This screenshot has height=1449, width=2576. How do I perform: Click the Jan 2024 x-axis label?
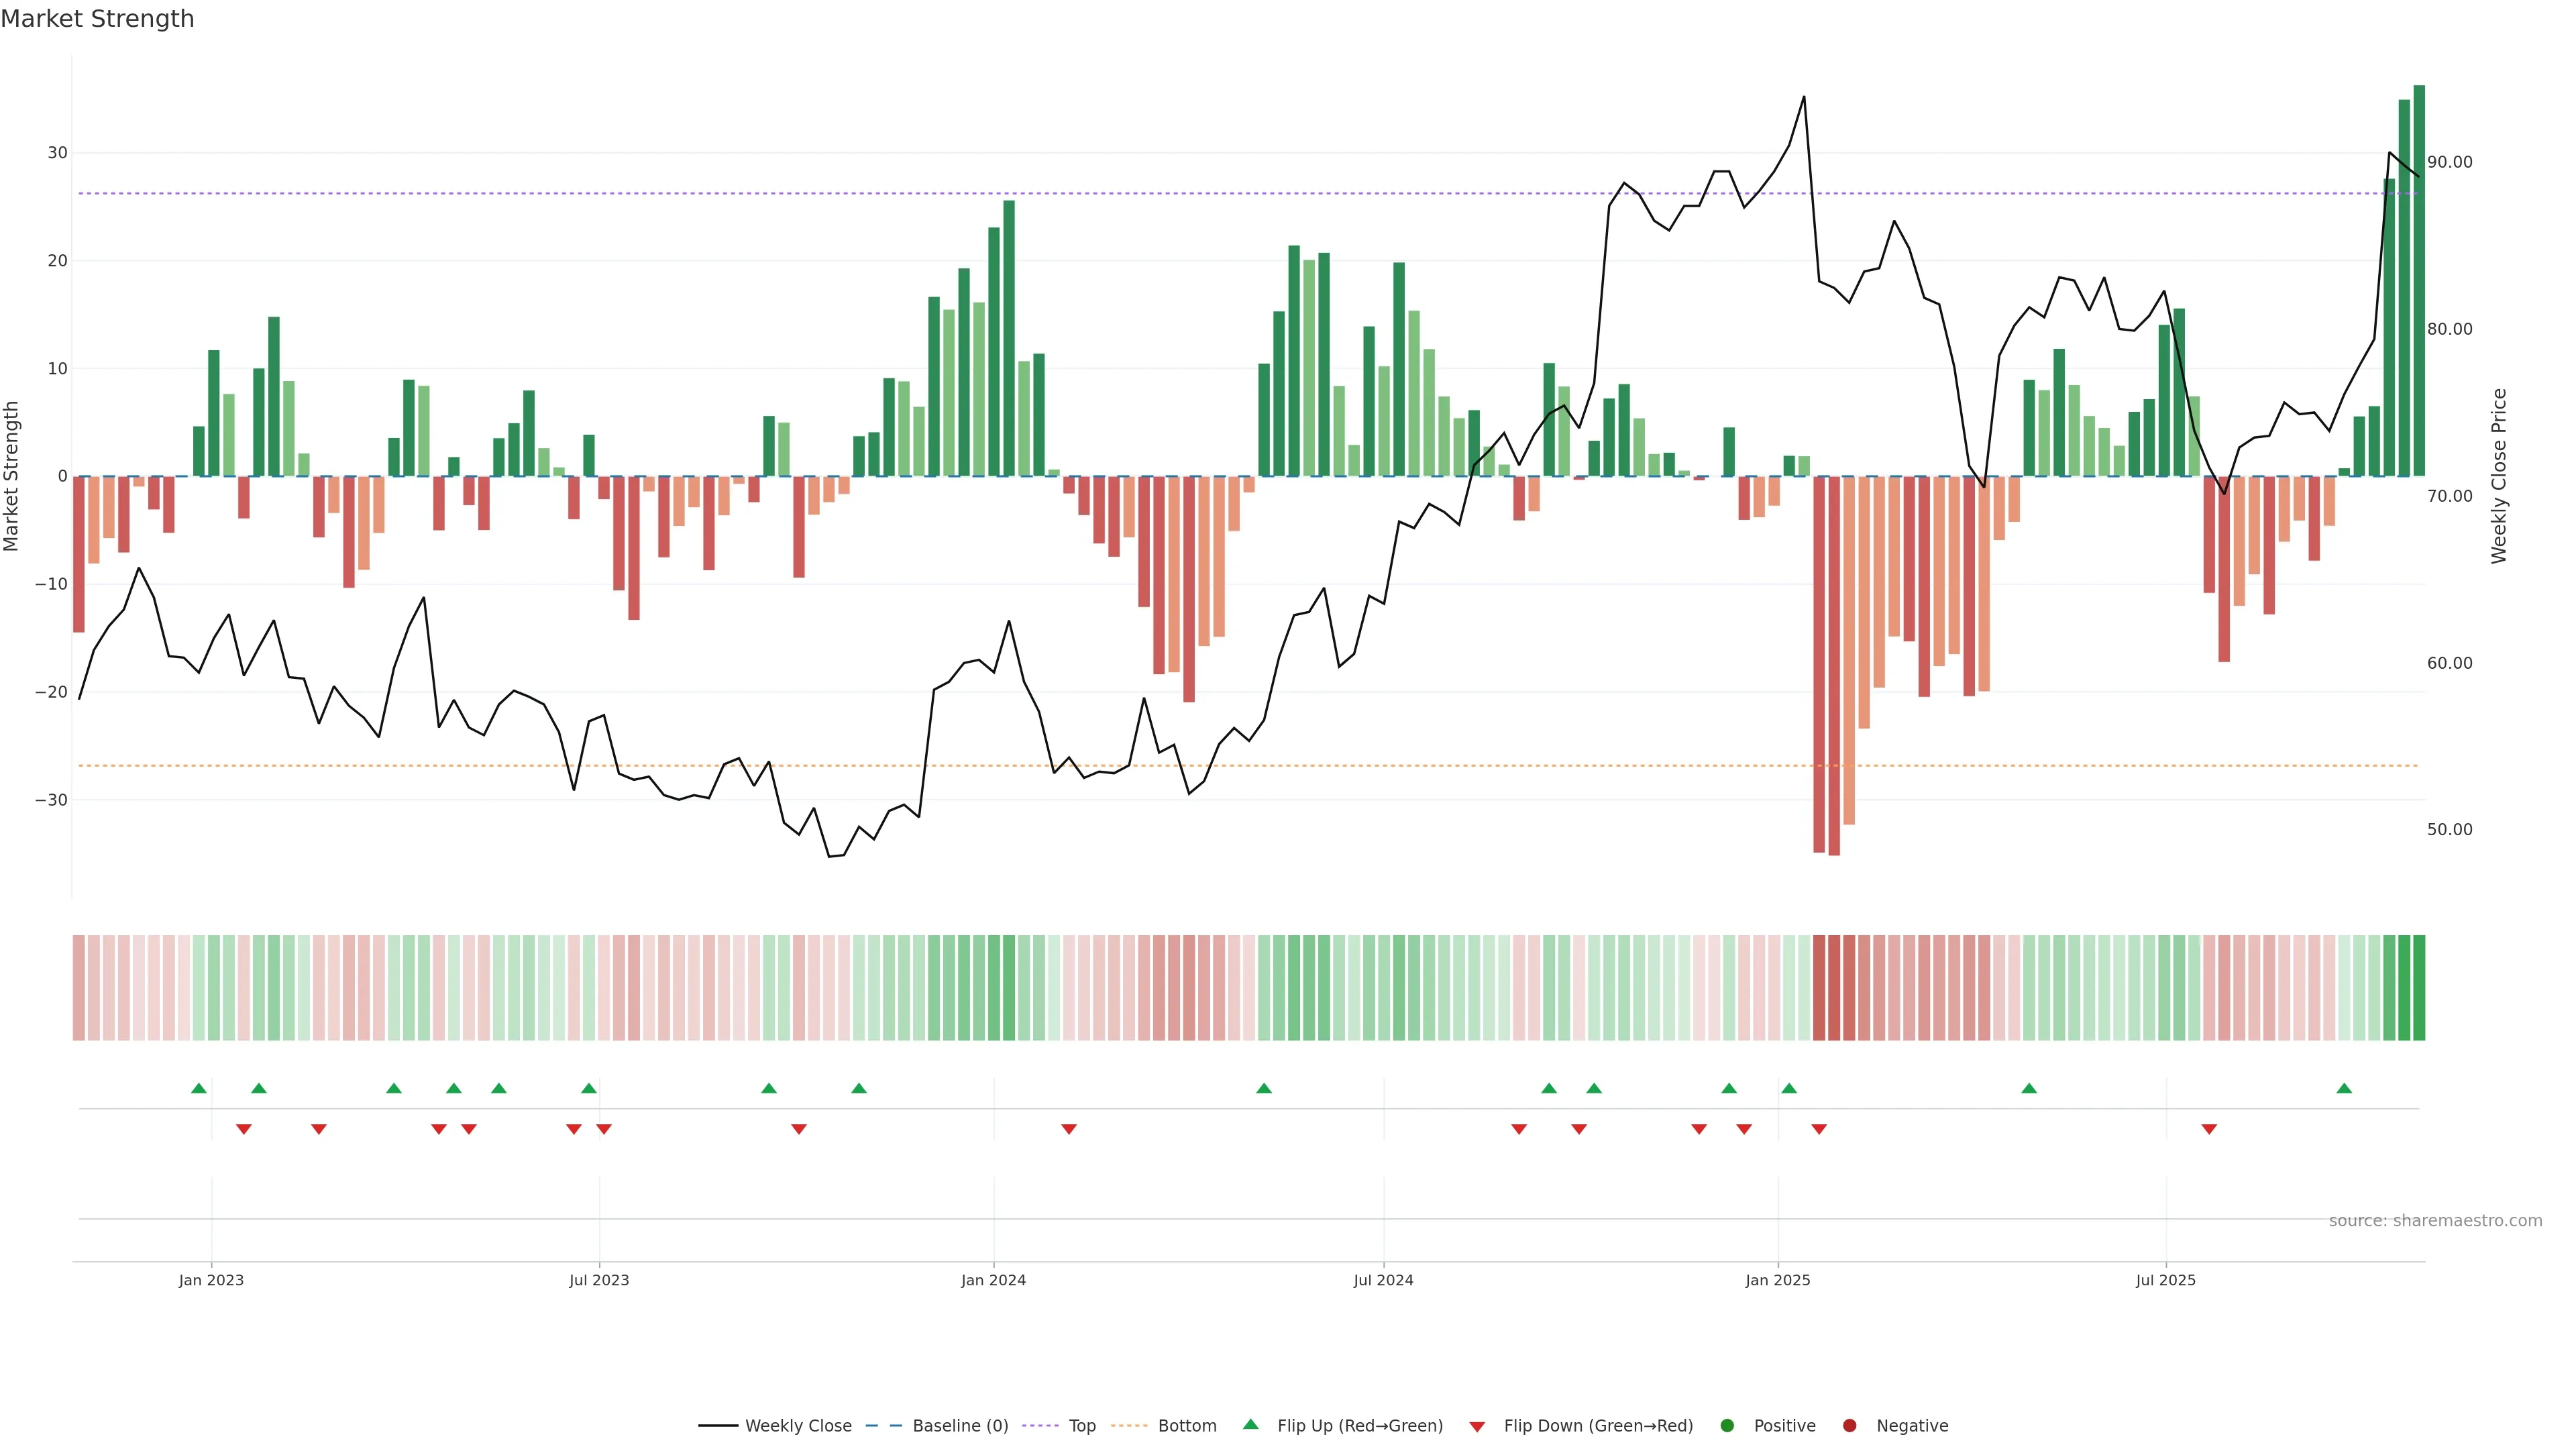tap(993, 1280)
